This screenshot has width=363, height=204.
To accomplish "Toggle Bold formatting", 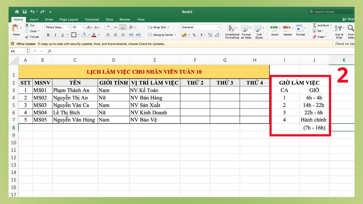I will coord(48,34).
